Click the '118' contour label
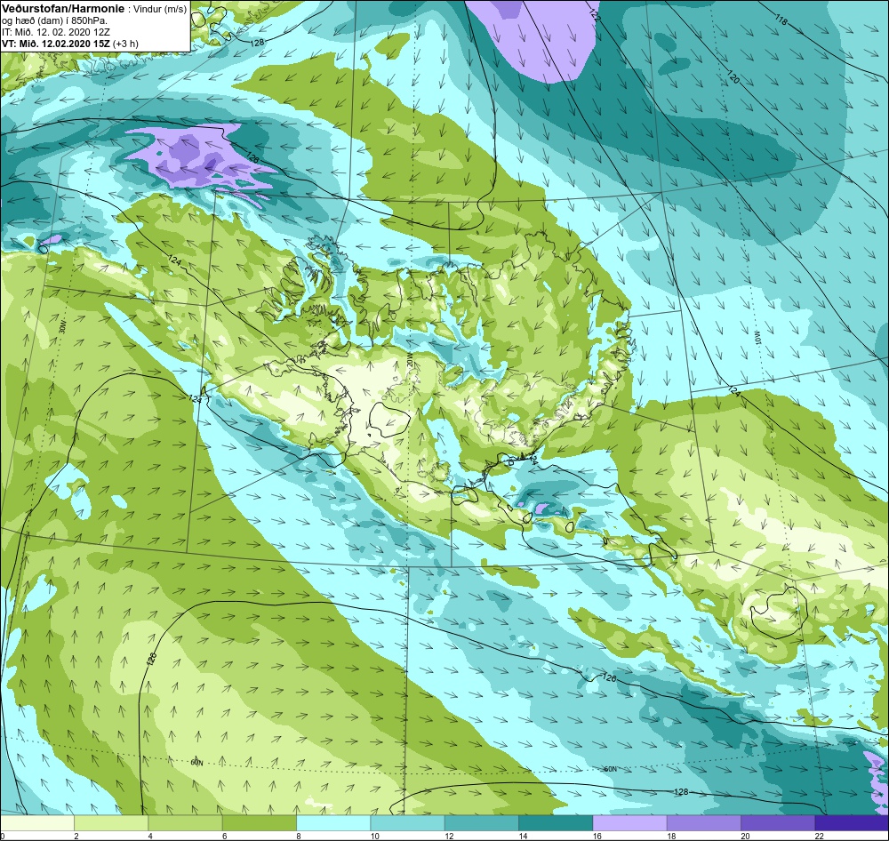 pos(781,20)
